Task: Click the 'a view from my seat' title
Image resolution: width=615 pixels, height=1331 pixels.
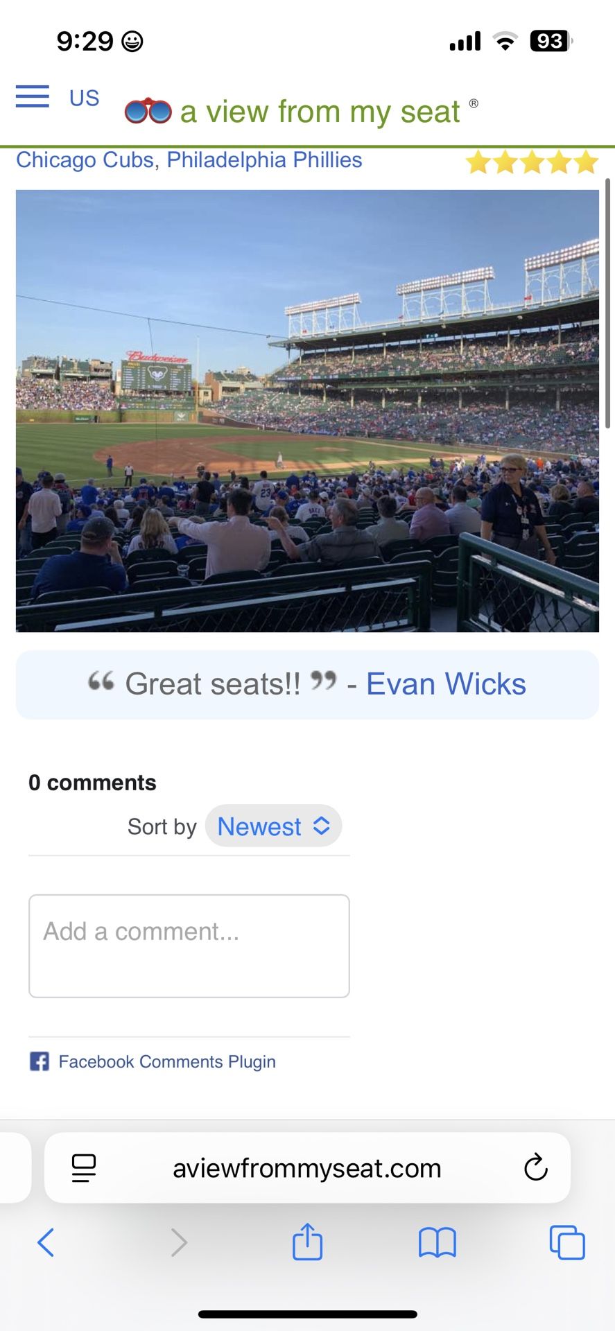Action: (x=320, y=112)
